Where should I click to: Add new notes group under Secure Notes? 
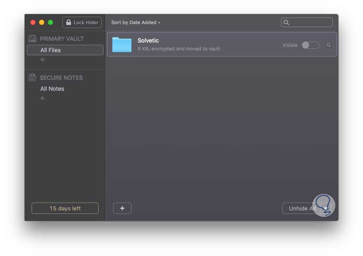pyautogui.click(x=43, y=98)
